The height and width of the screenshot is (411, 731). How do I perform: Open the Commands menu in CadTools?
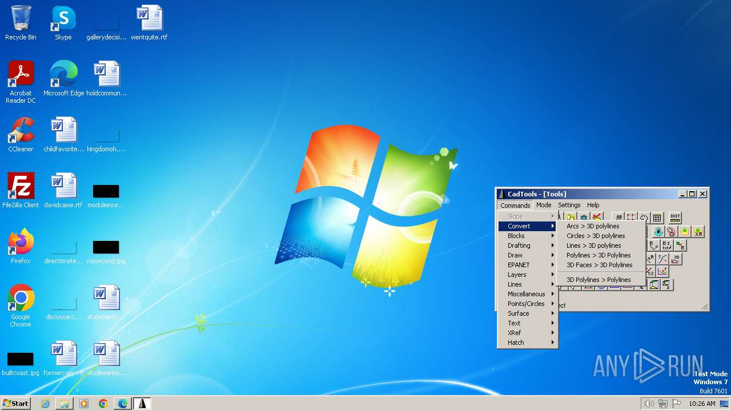coord(515,205)
